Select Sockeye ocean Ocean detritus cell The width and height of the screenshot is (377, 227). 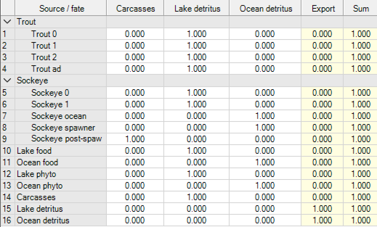coord(265,116)
